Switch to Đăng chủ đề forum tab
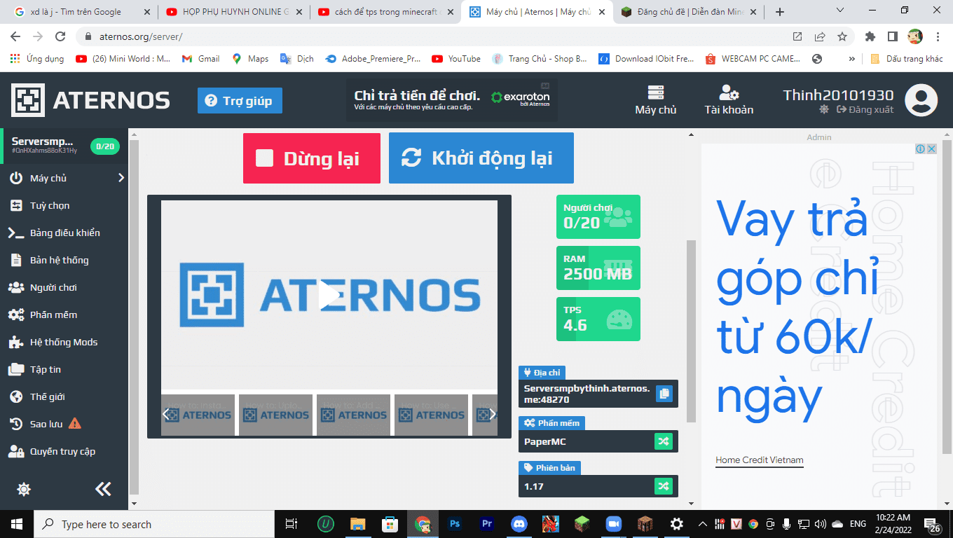953x538 pixels. (690, 12)
